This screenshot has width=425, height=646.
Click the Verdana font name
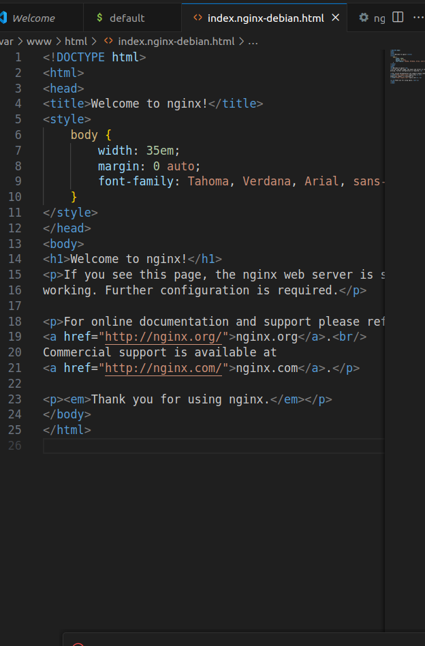point(266,182)
